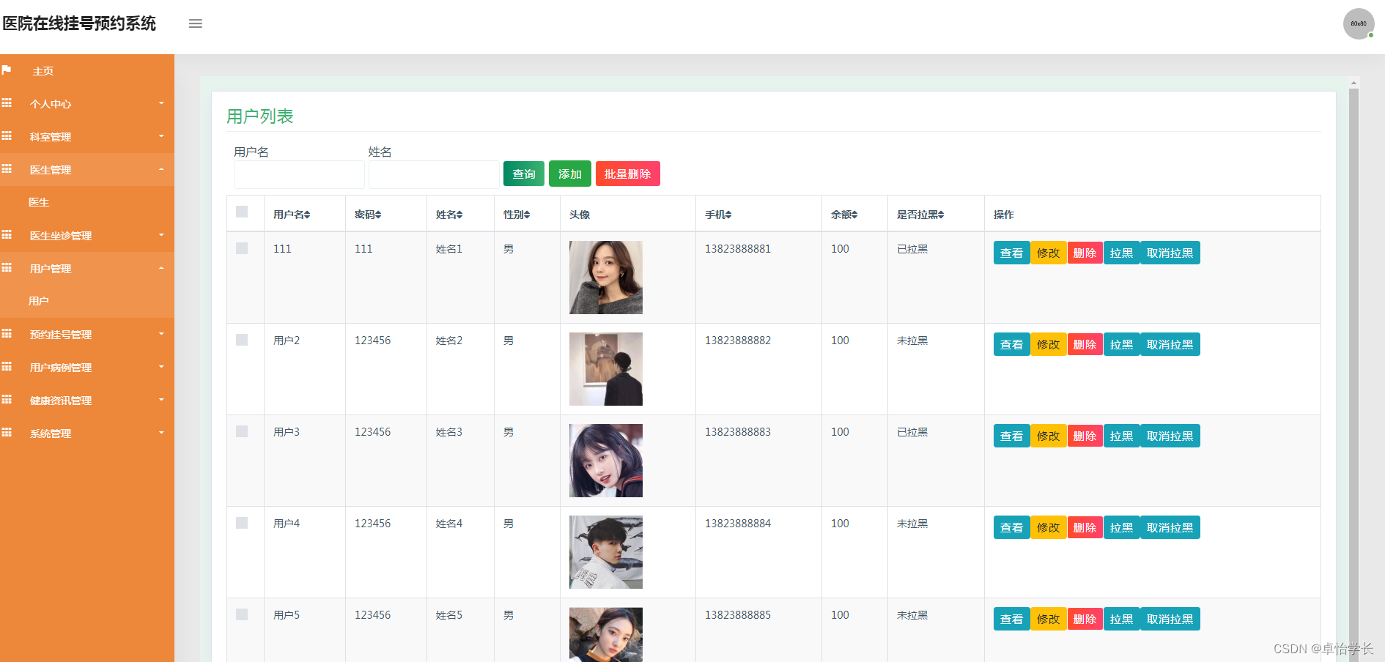Check the row checkbox for 用户5

tap(242, 614)
